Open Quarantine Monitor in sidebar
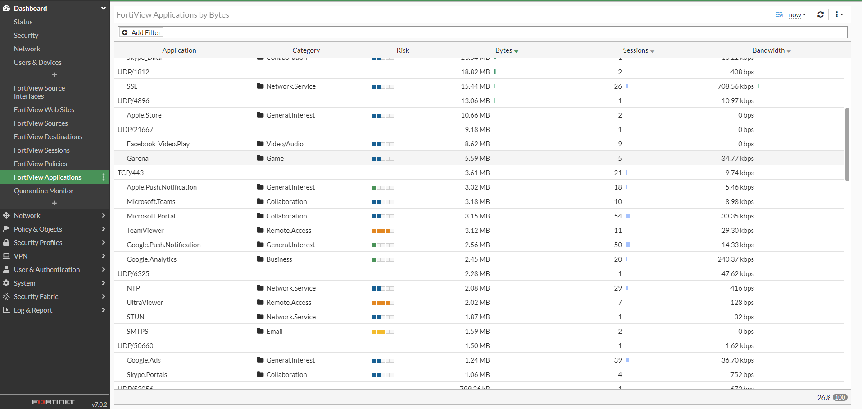The width and height of the screenshot is (862, 409). pos(44,191)
